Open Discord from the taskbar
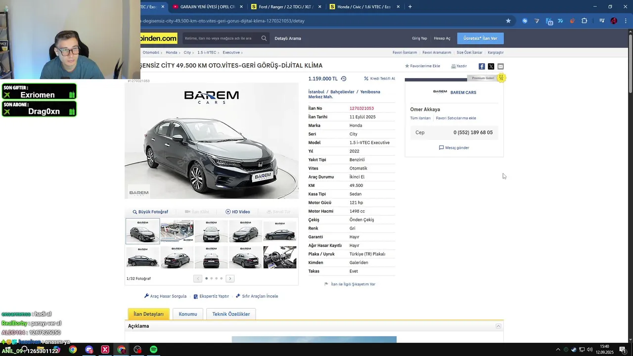Viewport: 633px width, 356px height. tap(89, 350)
